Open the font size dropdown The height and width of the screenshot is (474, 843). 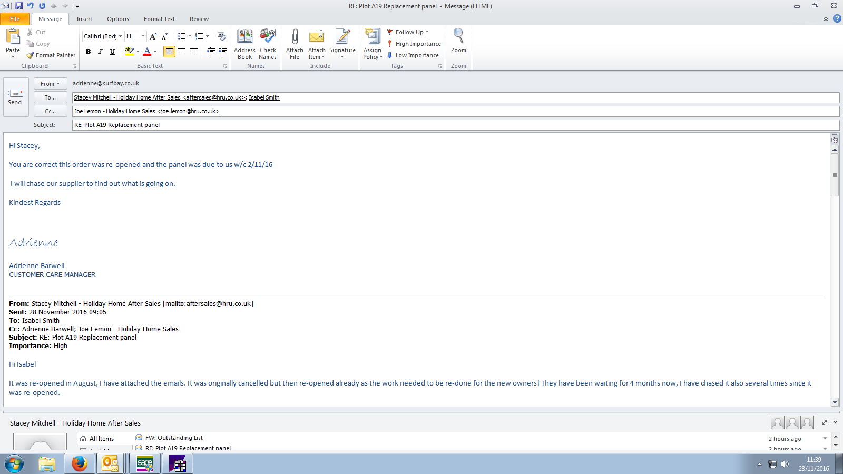[x=143, y=36]
